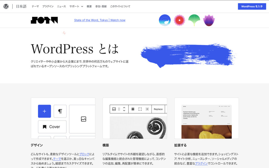Click the align icon in block toolbar
Screen dimensions: 269x168
tap(133, 109)
